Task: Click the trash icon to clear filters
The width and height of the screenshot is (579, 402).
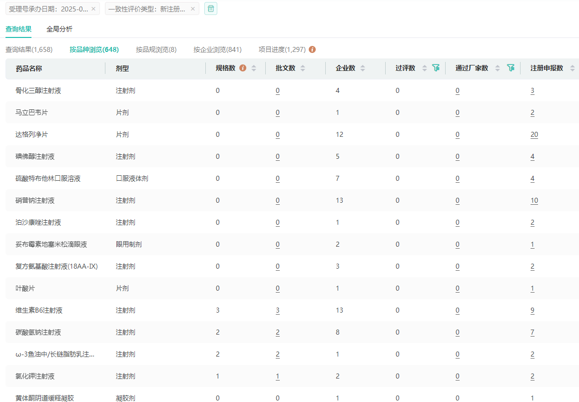Action: pyautogui.click(x=211, y=8)
